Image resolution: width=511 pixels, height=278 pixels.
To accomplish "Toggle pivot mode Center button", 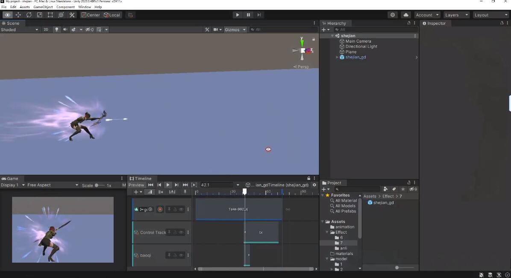I will [x=91, y=15].
